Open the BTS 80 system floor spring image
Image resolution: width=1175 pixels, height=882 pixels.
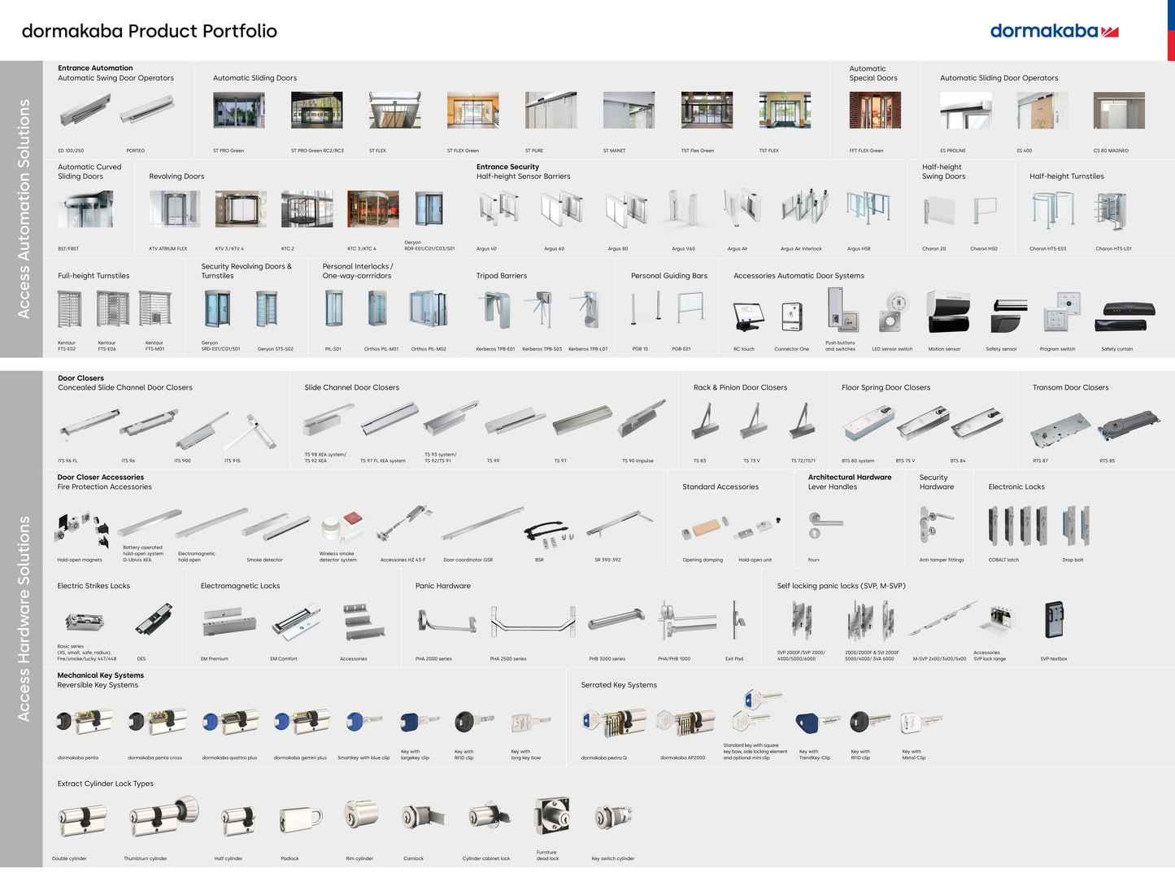pos(868,422)
